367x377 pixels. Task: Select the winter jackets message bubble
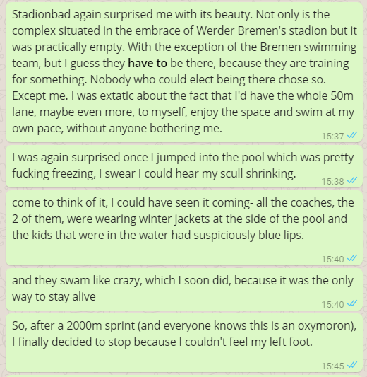point(184,228)
